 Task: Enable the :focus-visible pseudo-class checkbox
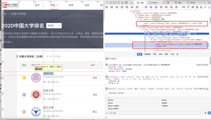coord(107,106)
